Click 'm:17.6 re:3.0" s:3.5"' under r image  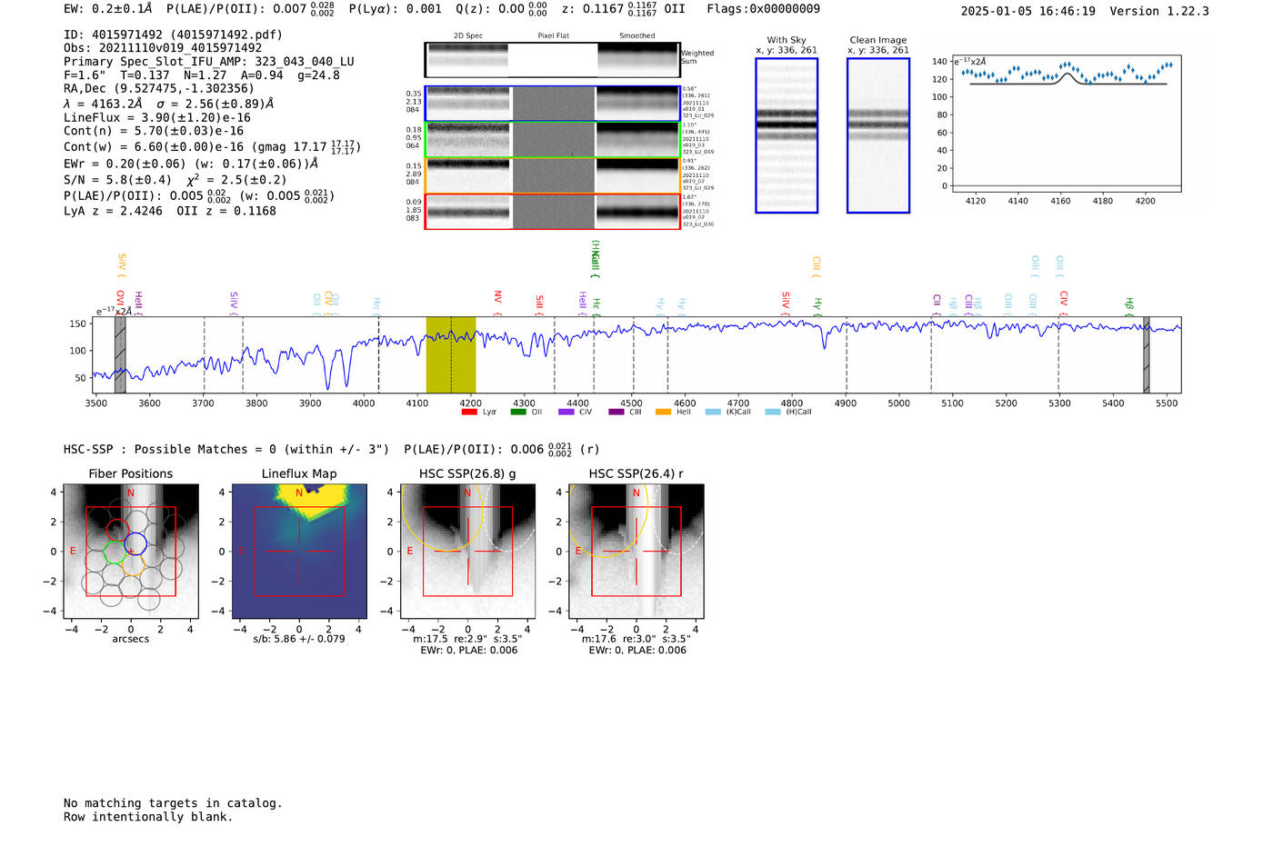point(636,639)
